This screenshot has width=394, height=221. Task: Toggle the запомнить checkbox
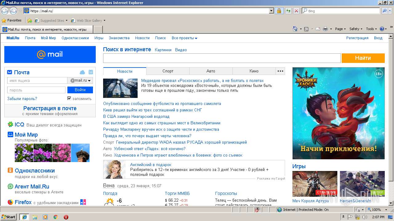69,98
